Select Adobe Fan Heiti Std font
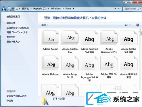The height and width of the screenshot is (107, 142). 89,38
